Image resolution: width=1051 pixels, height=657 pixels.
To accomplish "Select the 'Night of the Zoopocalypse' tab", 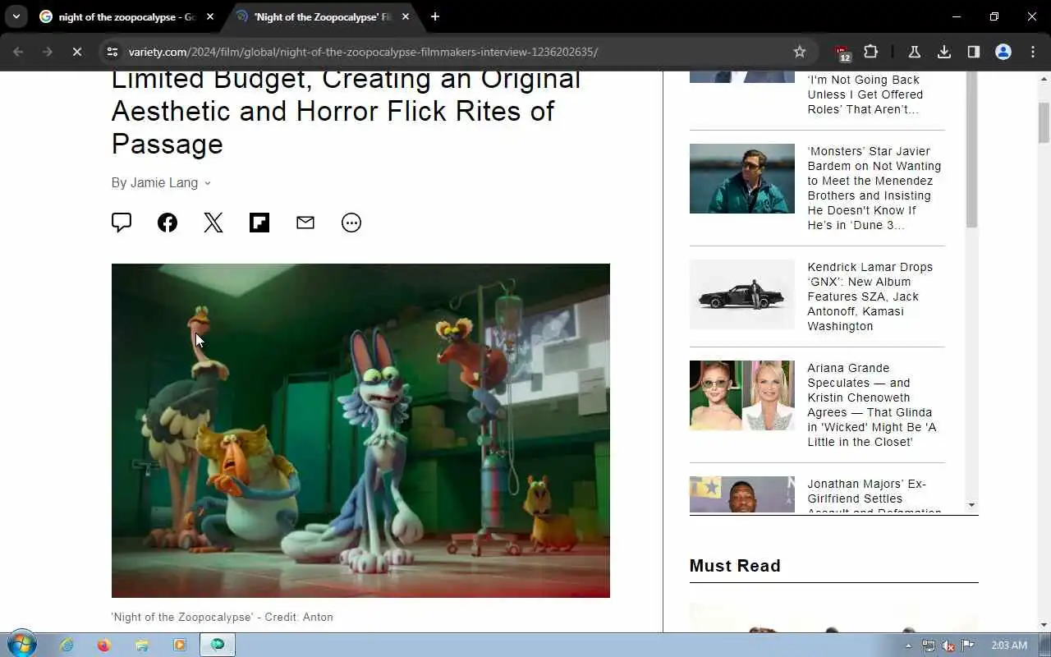I will click(322, 16).
